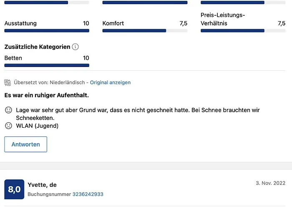Image resolution: width=292 pixels, height=208 pixels.
Task: Click the sad face icon beside WLAN
Action: (x=8, y=126)
